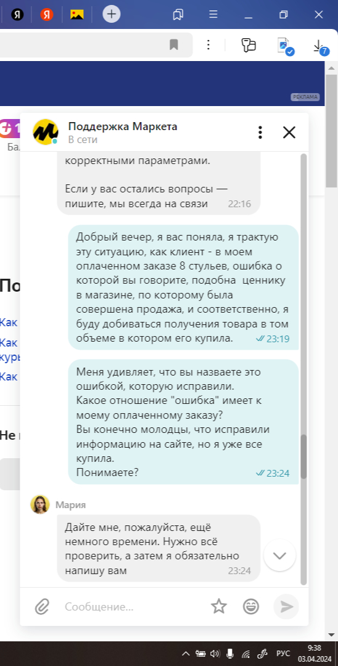Open network connection tray icon
The height and width of the screenshot is (666, 338).
245,654
